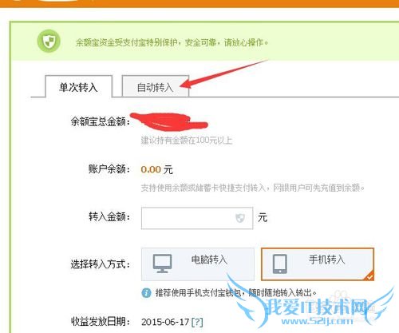Click the orange checkmark corner on 手机转入
The width and height of the screenshot is (399, 333).
click(369, 276)
